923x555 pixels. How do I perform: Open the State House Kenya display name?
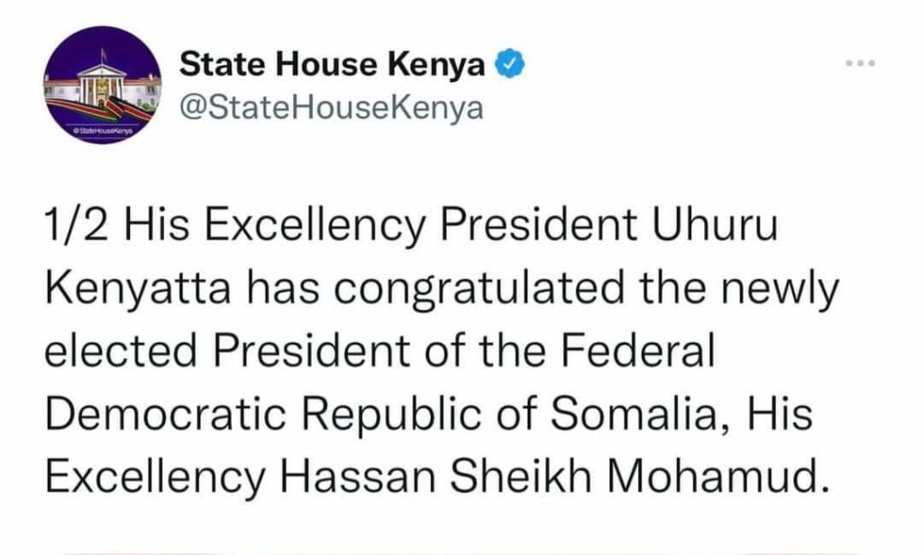pyautogui.click(x=333, y=64)
